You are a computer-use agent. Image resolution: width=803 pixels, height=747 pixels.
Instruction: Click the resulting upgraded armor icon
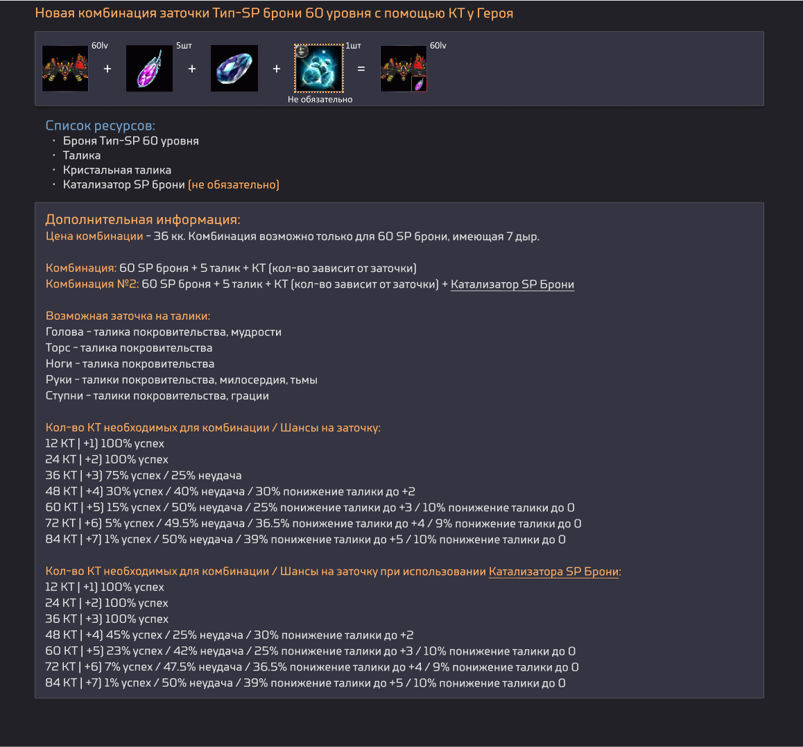(x=404, y=69)
